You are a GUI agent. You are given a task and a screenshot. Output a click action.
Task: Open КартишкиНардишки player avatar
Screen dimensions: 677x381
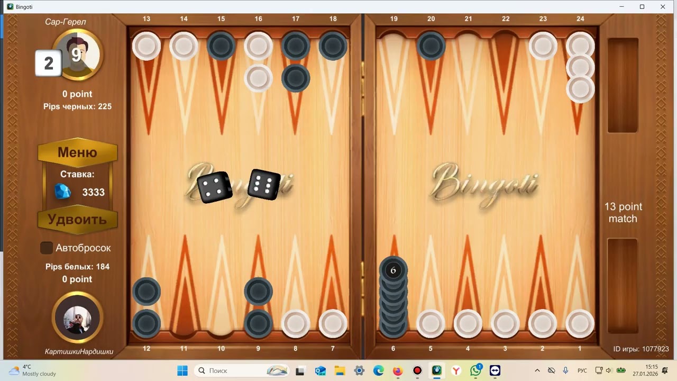coord(77,317)
